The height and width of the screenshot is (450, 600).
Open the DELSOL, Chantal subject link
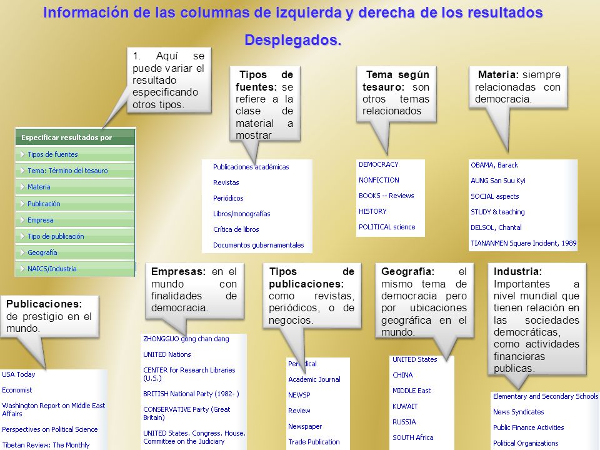point(496,227)
